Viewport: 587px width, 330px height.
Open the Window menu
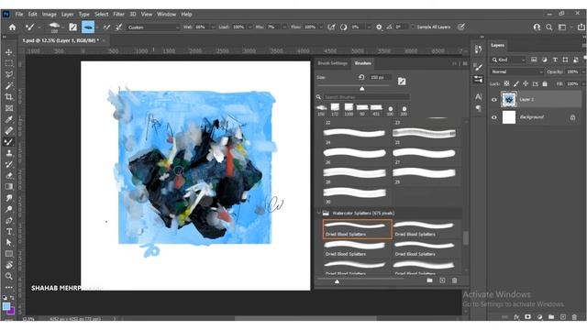pyautogui.click(x=167, y=15)
